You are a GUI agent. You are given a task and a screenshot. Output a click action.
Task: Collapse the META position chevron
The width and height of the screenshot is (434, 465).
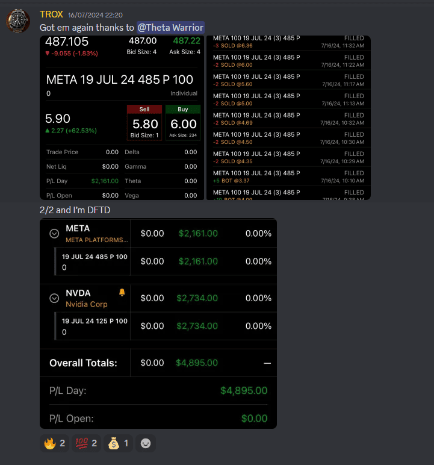(x=54, y=234)
